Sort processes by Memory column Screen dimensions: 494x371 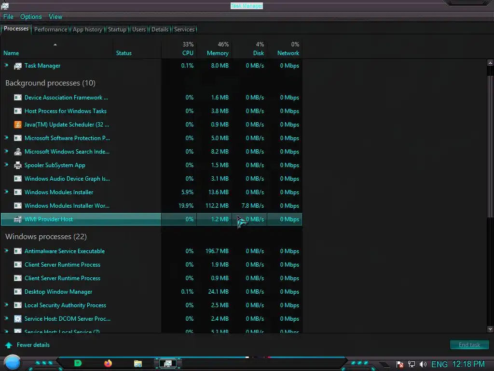click(x=214, y=49)
